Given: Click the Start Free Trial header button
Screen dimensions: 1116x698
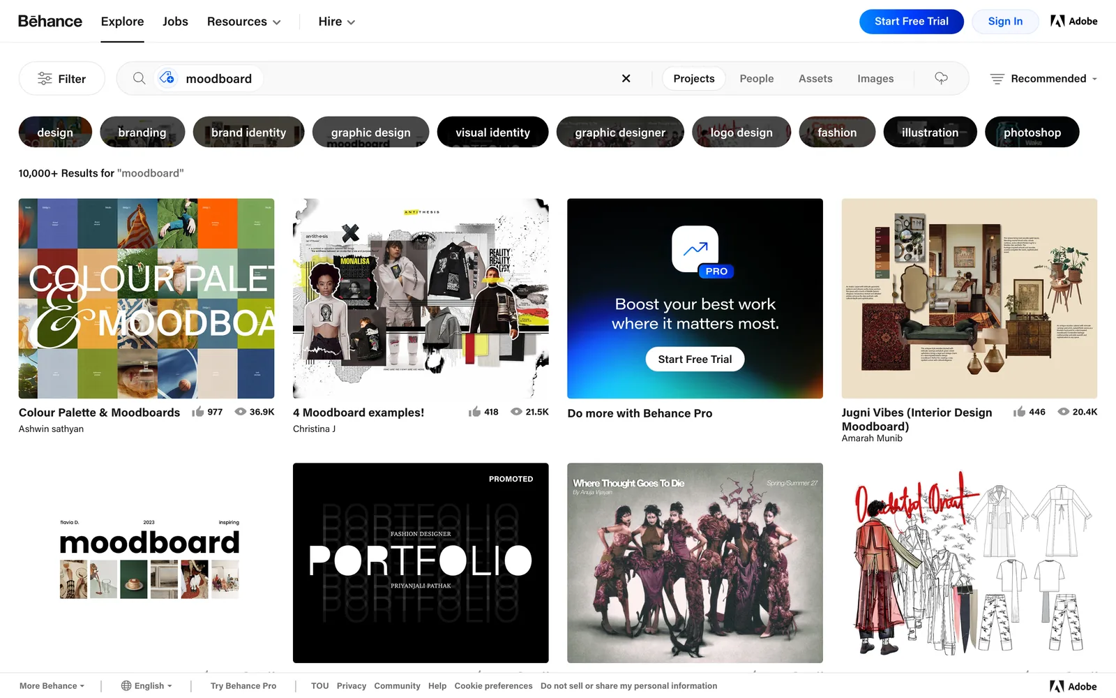Looking at the screenshot, I should tap(912, 22).
